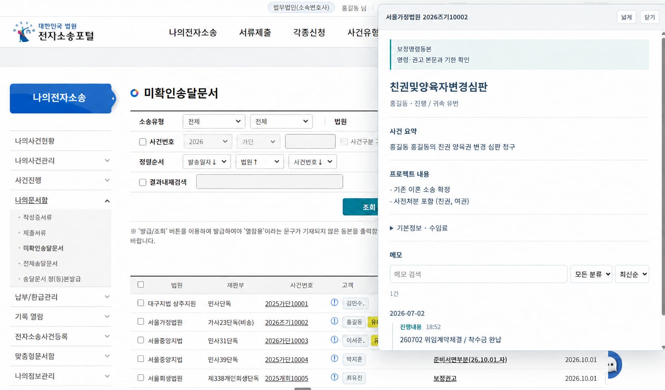Click the 홍길동 client tag in table

(354, 322)
